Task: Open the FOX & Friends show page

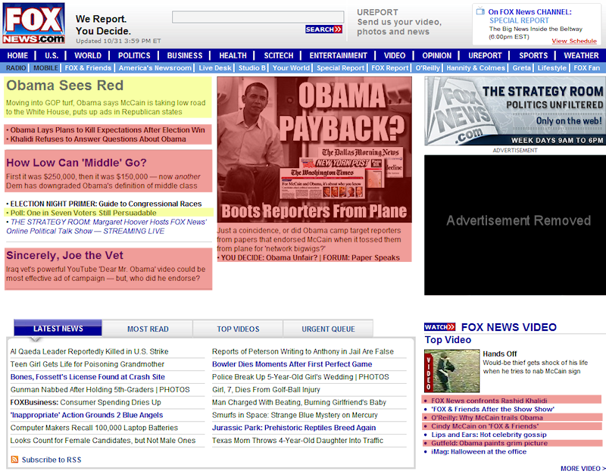Action: (x=88, y=68)
